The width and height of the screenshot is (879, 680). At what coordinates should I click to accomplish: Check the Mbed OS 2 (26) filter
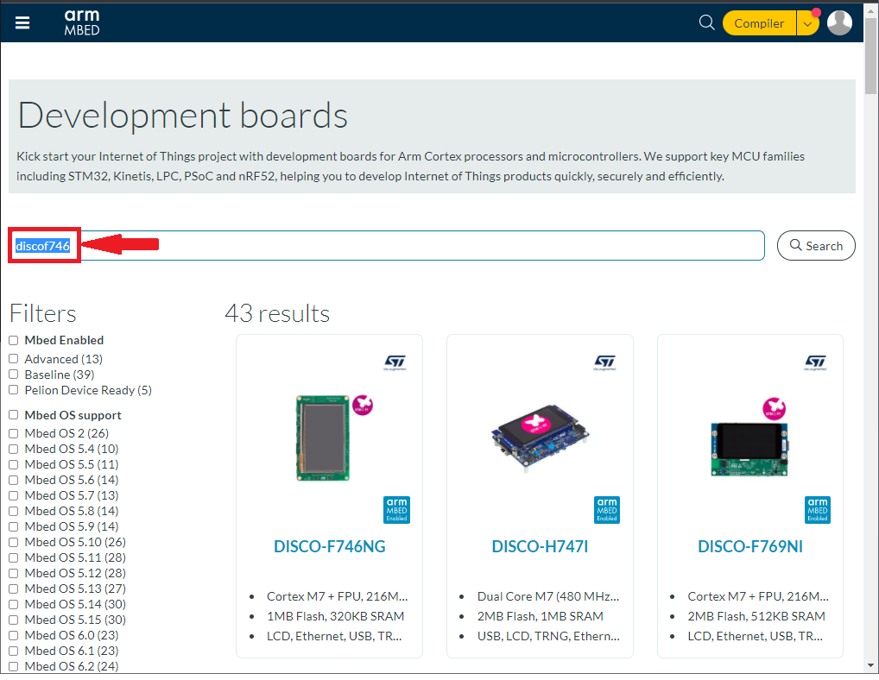(14, 433)
